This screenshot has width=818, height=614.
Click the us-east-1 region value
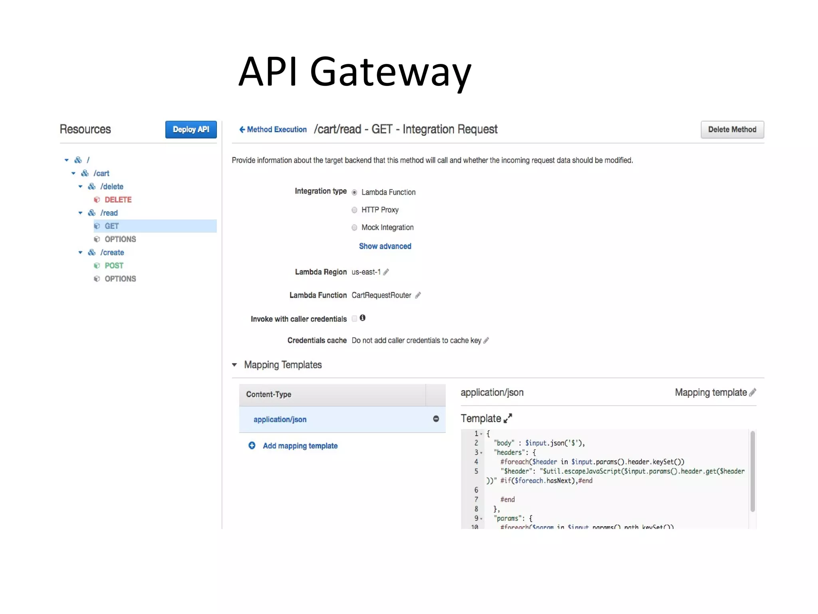366,272
